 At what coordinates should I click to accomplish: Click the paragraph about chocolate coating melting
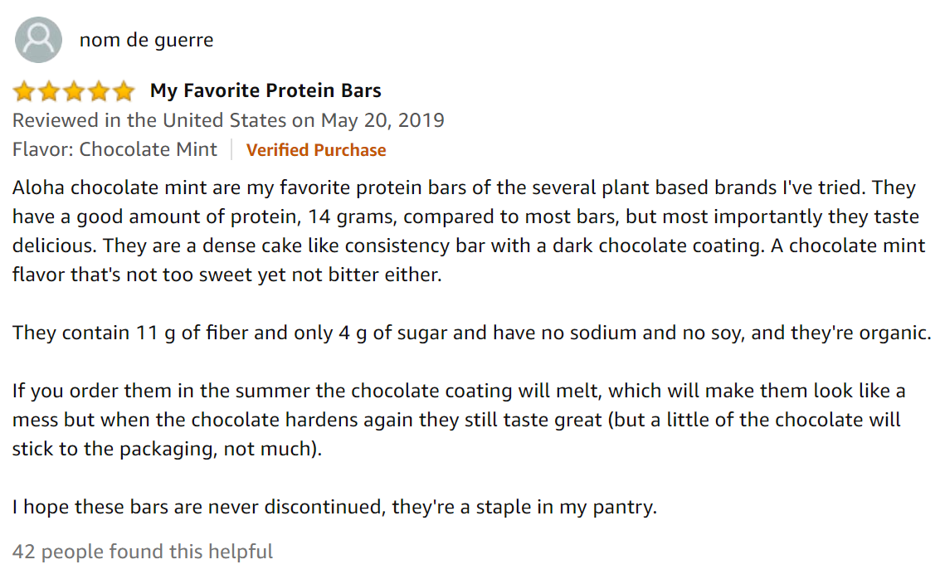coord(458,420)
